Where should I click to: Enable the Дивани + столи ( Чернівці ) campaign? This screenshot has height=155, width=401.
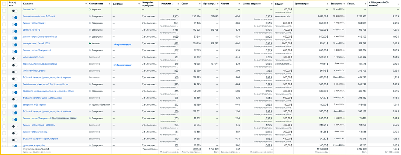pos(15,133)
